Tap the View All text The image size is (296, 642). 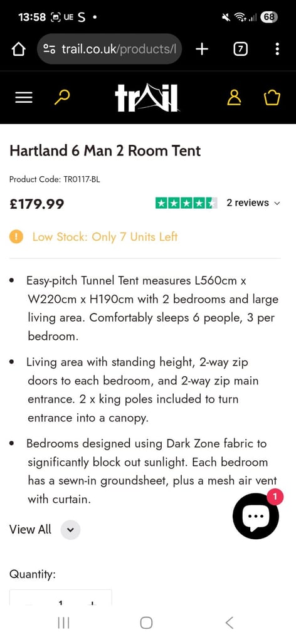[x=30, y=529]
